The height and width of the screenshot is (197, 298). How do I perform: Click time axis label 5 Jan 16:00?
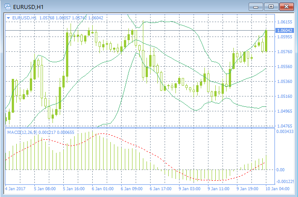pyautogui.click(x=74, y=189)
